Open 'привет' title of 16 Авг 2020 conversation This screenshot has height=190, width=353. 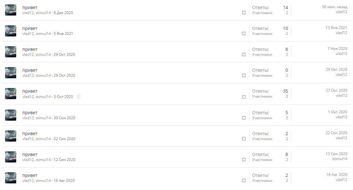pyautogui.click(x=30, y=176)
